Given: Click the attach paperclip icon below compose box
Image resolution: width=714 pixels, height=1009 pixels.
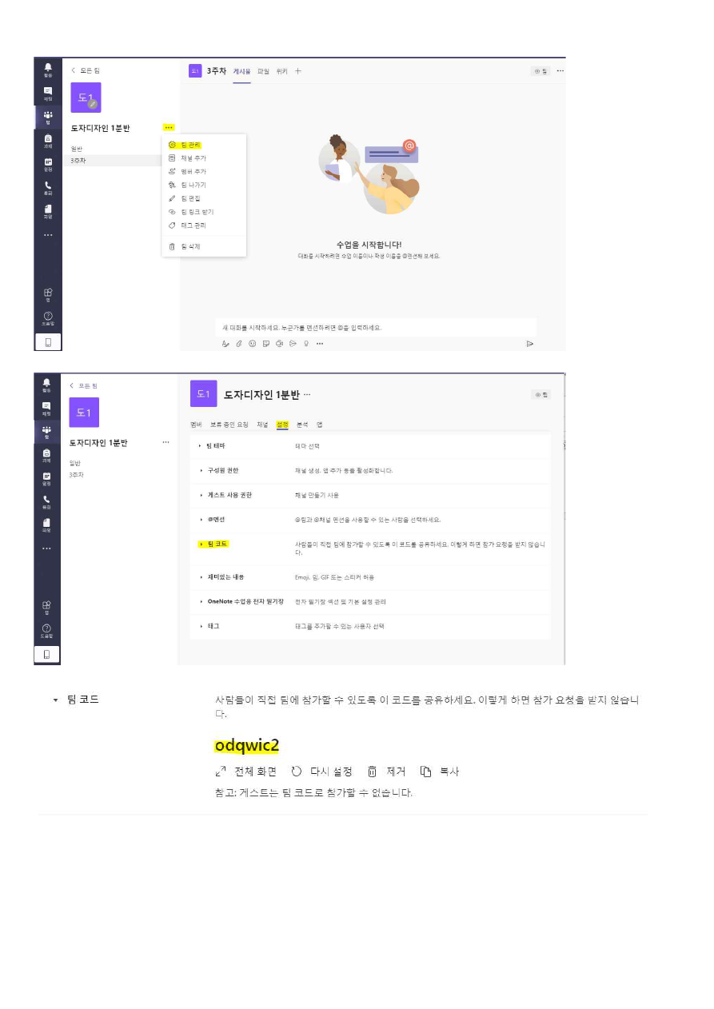Looking at the screenshot, I should click(x=239, y=344).
